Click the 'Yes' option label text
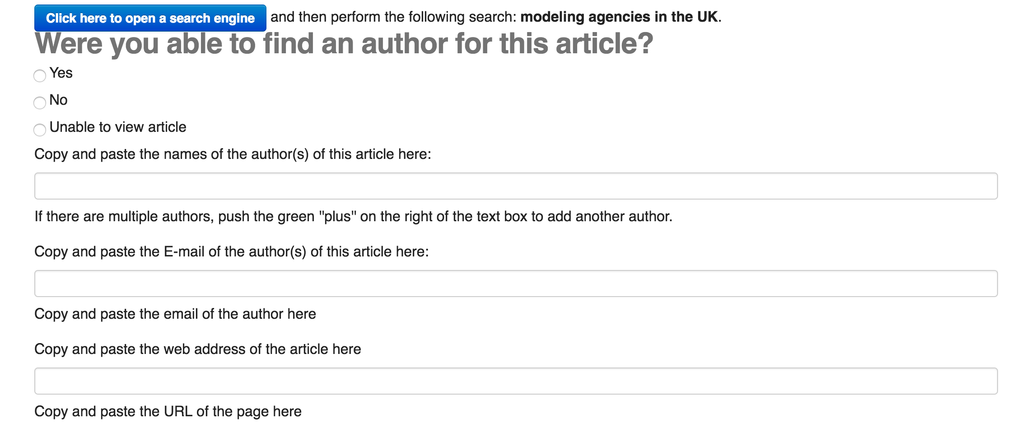Viewport: 1017px width, 428px height. click(61, 73)
